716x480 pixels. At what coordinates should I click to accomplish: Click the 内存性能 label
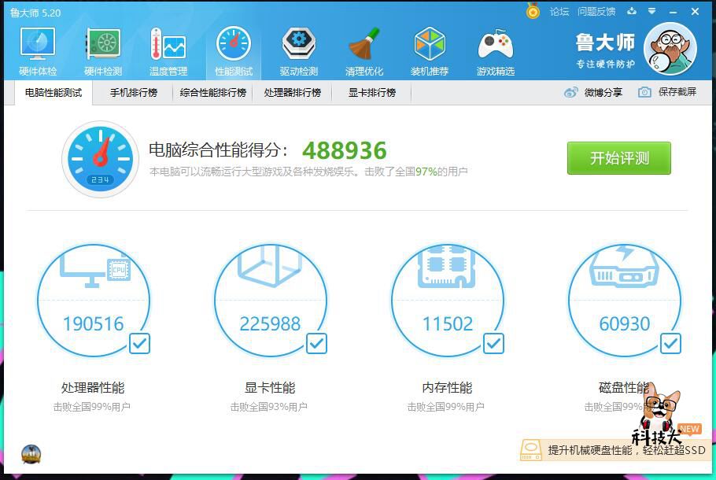[x=447, y=388]
